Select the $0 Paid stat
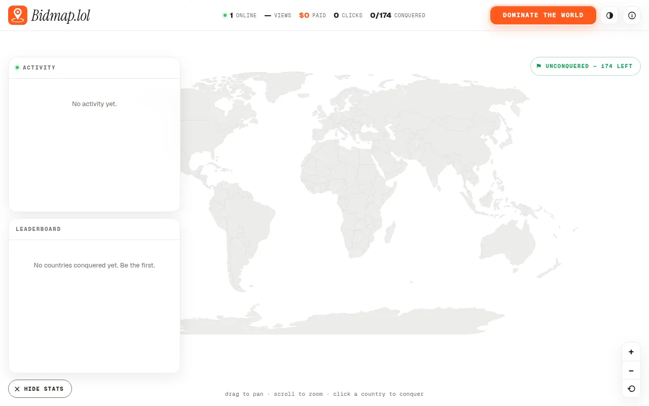649x406 pixels. pyautogui.click(x=312, y=15)
